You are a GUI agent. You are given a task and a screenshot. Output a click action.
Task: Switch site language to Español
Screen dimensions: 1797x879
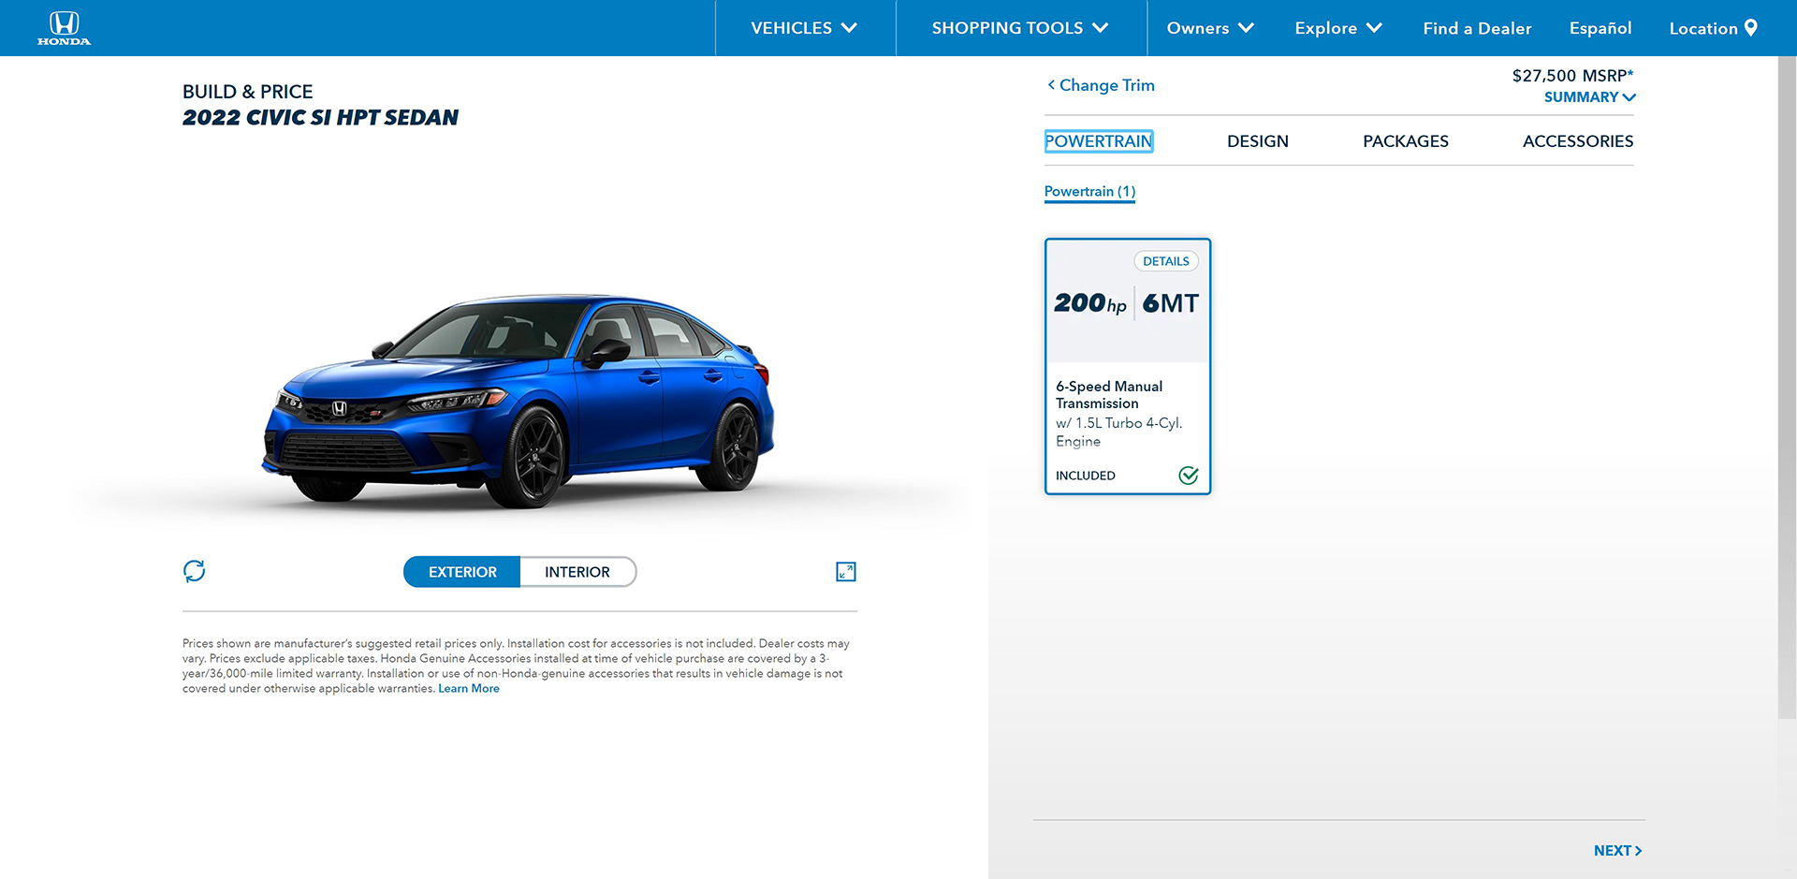click(1600, 28)
